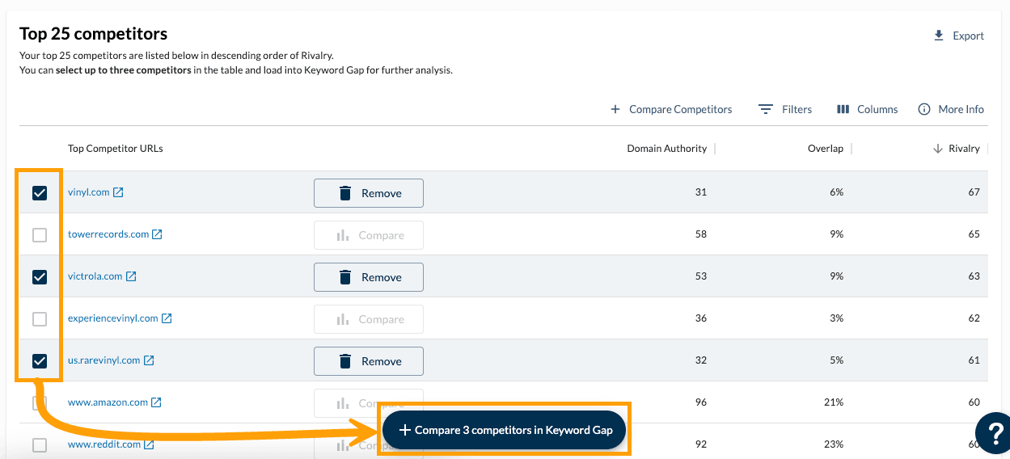Click Compare 3 competitors in Keyword Gap
This screenshot has height=459, width=1010.
pos(505,430)
